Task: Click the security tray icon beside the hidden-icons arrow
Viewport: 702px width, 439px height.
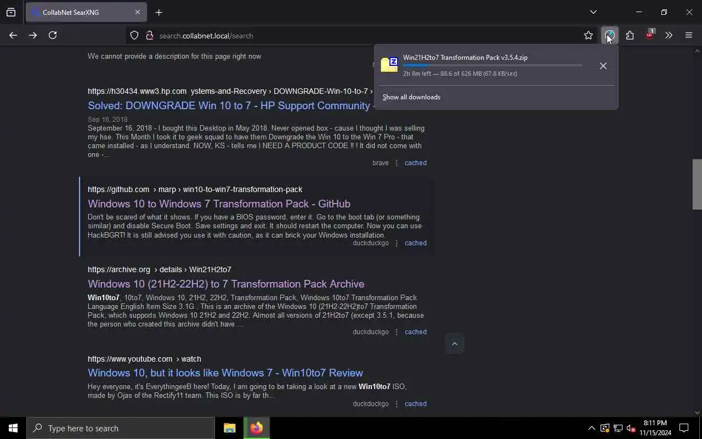Action: click(604, 428)
